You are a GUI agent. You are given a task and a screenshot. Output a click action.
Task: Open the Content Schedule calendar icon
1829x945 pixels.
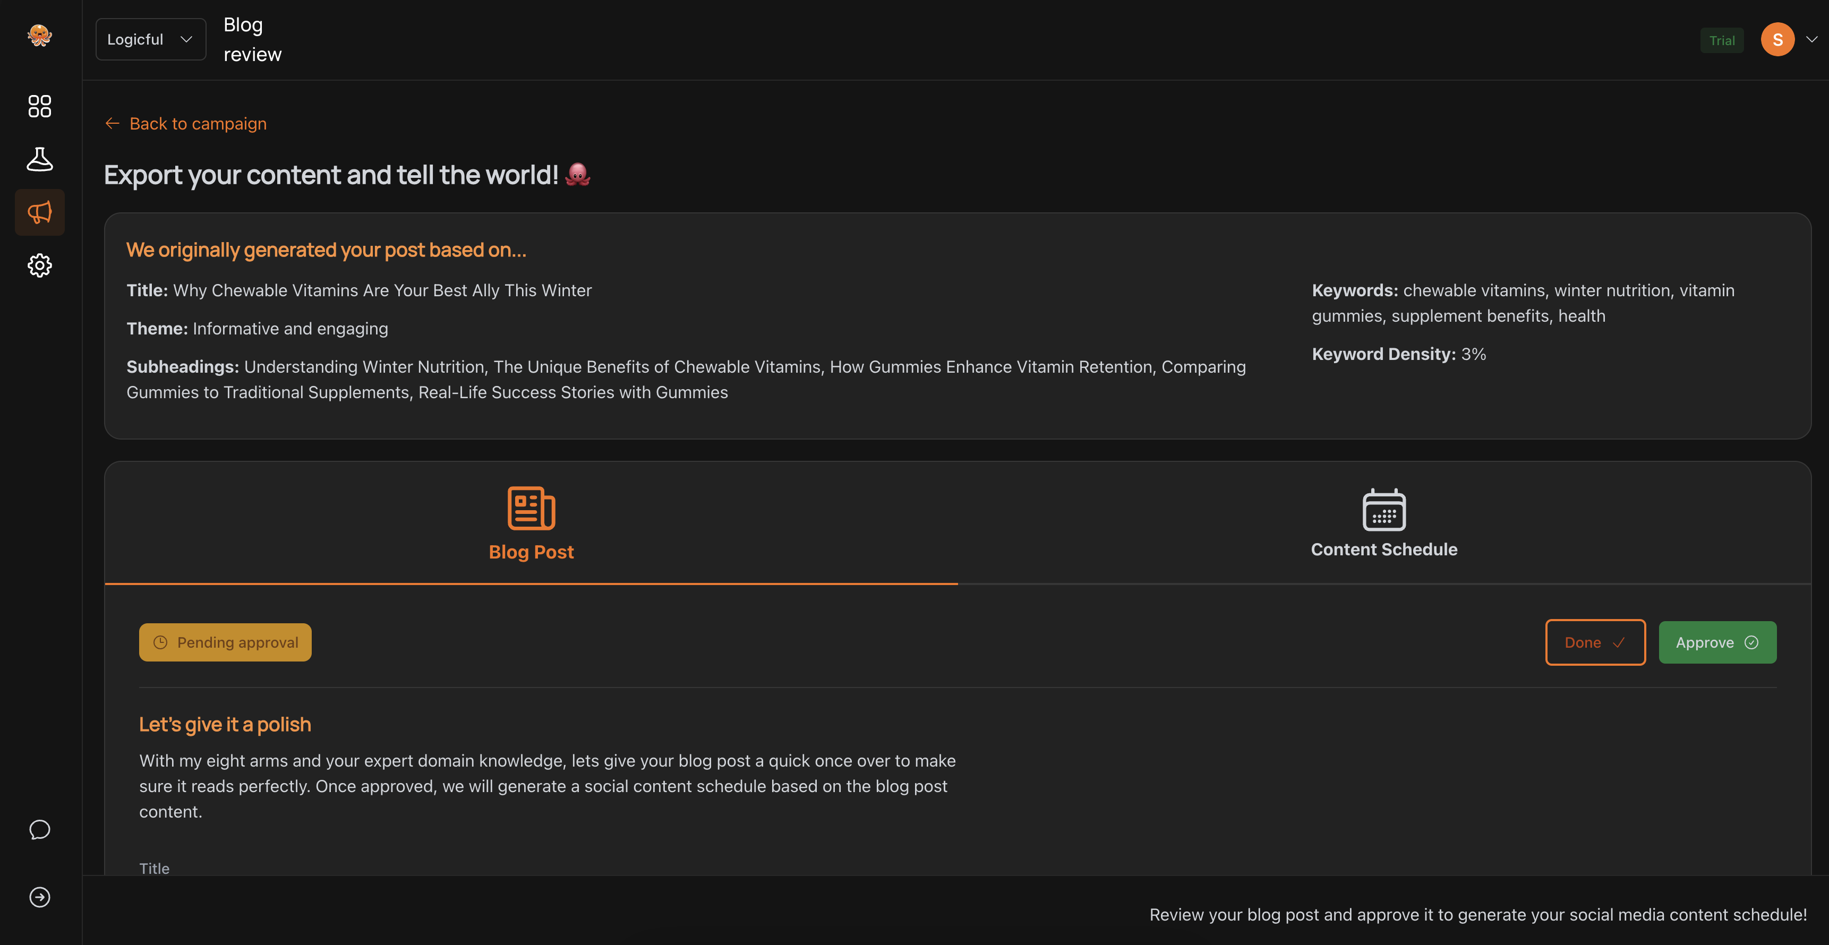tap(1383, 509)
